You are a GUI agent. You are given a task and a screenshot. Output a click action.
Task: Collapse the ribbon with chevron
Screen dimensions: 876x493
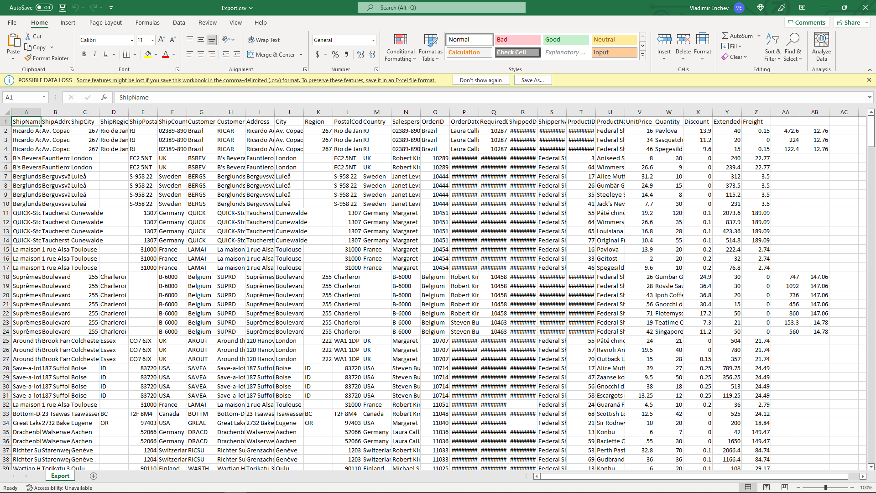(870, 70)
